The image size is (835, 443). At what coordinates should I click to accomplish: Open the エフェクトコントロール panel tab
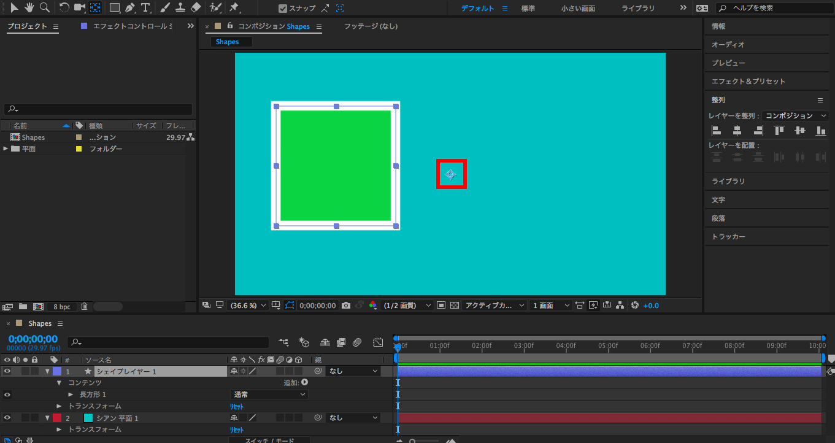tap(131, 26)
